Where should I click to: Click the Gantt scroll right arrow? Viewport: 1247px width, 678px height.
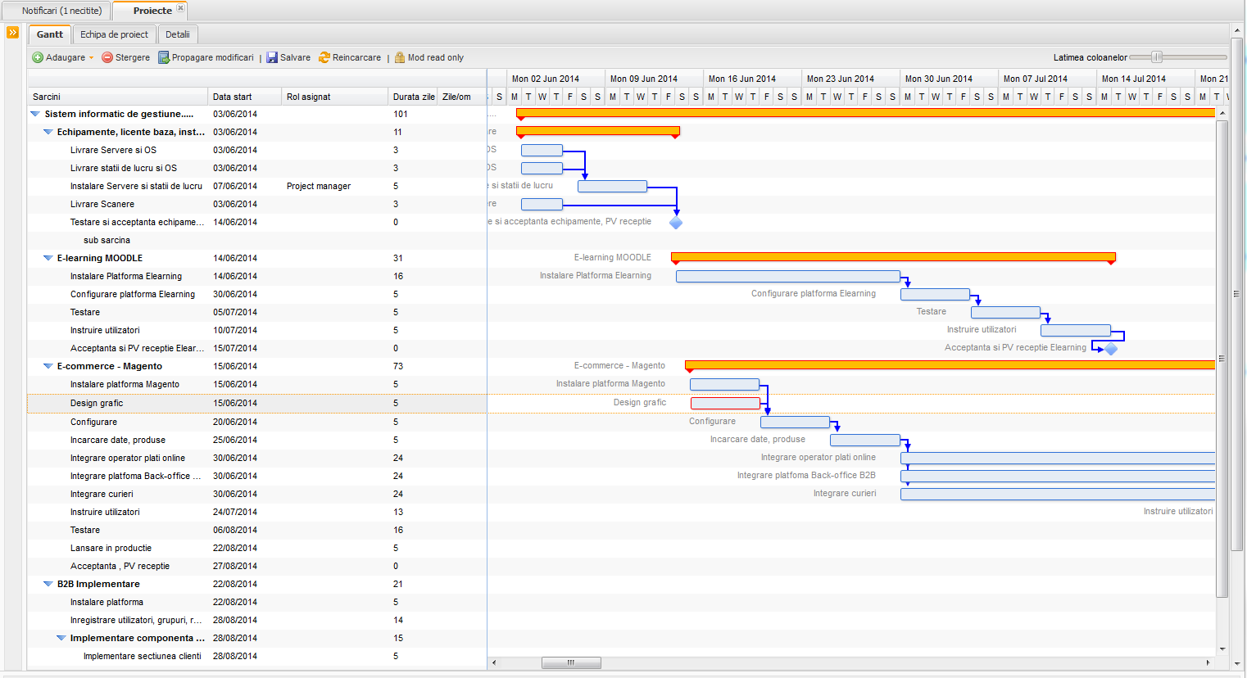[1208, 662]
